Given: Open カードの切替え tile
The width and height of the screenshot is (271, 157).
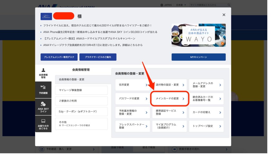Looking at the screenshot, I should click(206, 112).
